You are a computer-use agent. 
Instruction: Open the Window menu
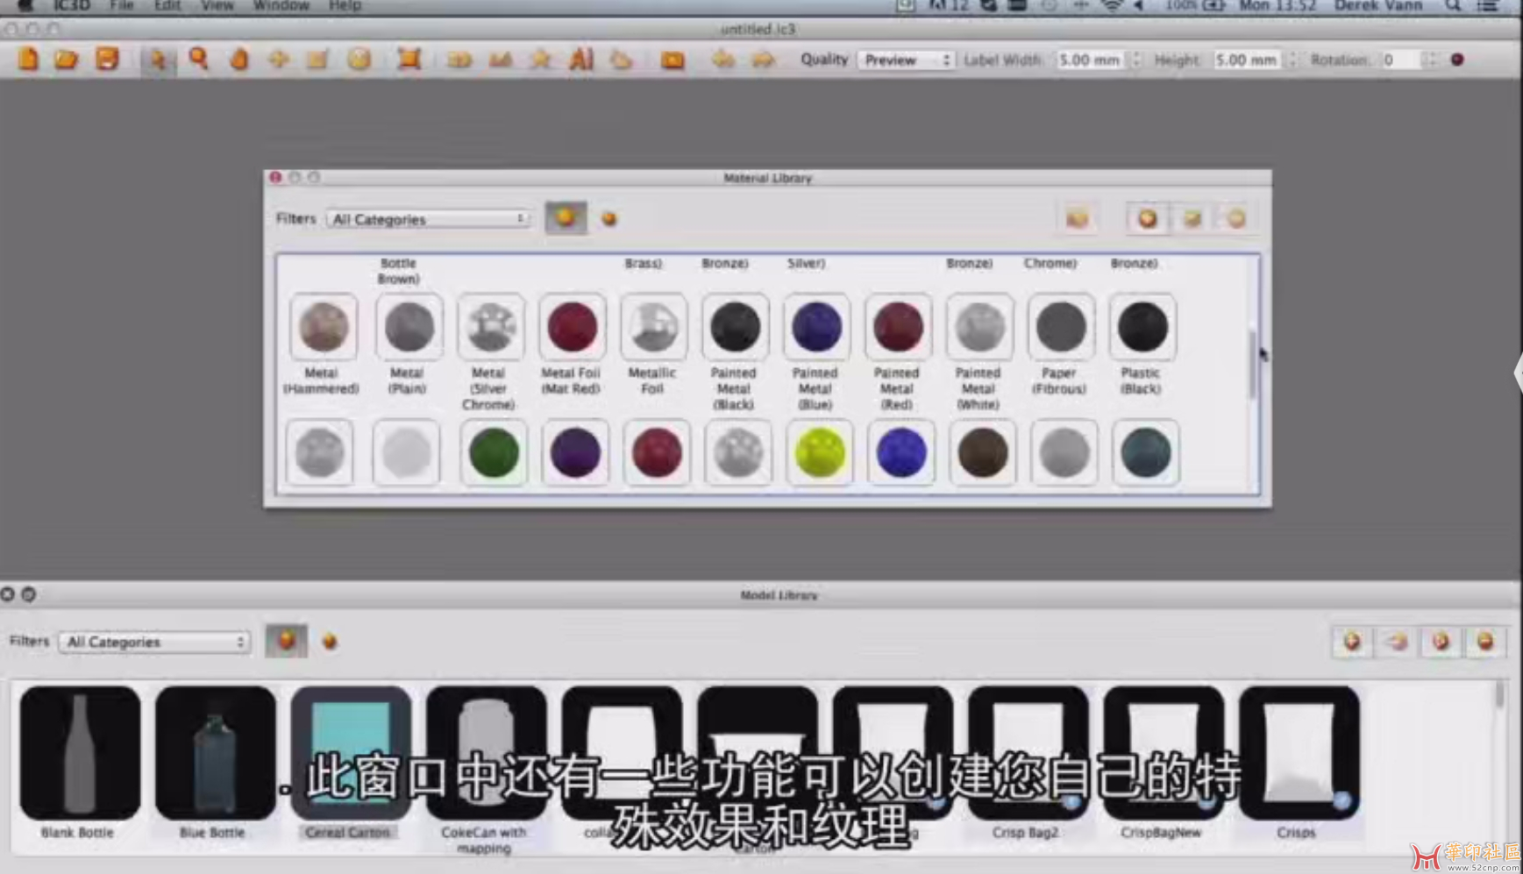coord(281,6)
